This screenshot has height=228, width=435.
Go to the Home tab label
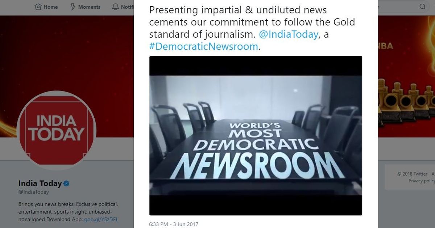51,7
